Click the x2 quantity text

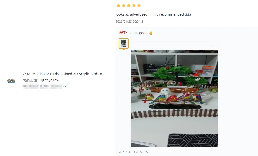64,86
